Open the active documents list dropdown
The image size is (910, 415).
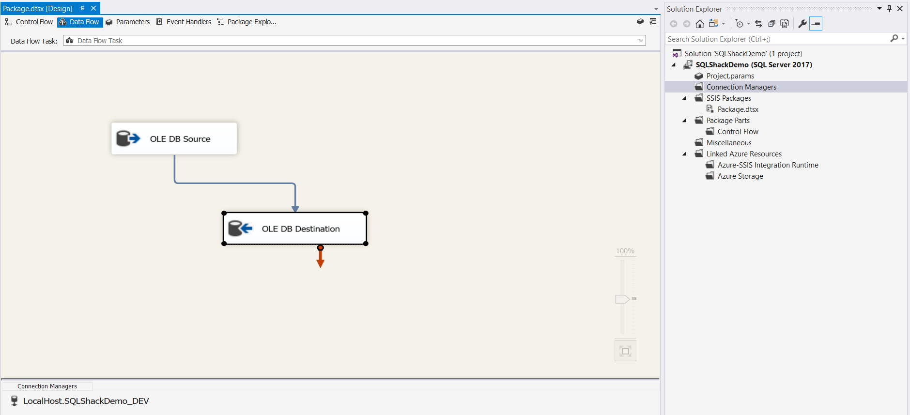[656, 9]
